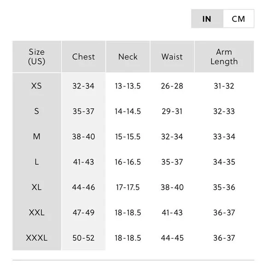Click waist value 26-28 for XS
Image resolution: width=267 pixels, height=267 pixels.
click(x=172, y=86)
